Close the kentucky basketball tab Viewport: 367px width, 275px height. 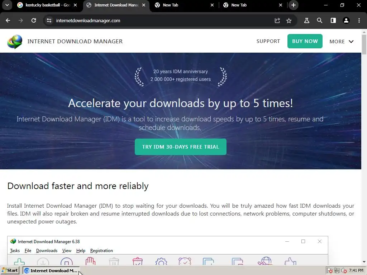coord(75,5)
